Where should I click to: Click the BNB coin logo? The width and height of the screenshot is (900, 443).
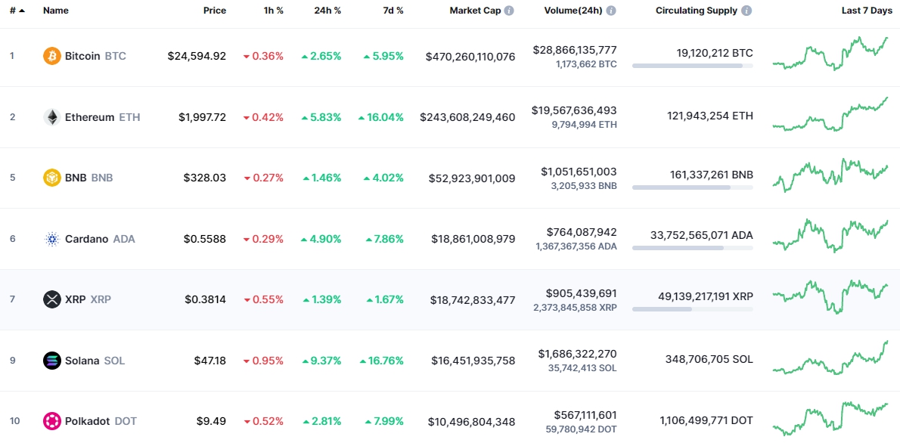point(51,178)
